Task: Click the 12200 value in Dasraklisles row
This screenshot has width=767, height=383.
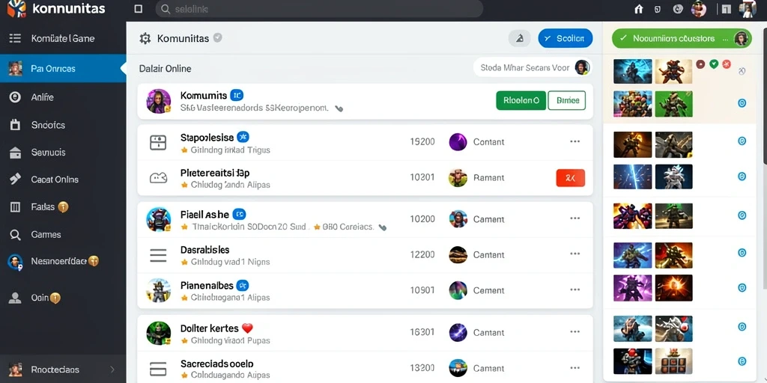Action: (422, 254)
